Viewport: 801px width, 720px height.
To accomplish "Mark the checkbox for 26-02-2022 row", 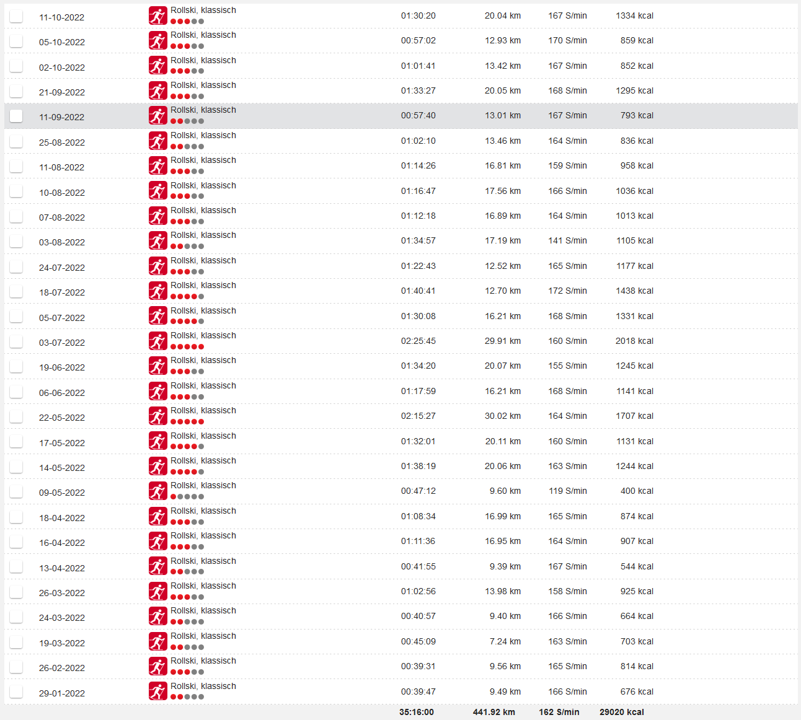I will pyautogui.click(x=16, y=667).
